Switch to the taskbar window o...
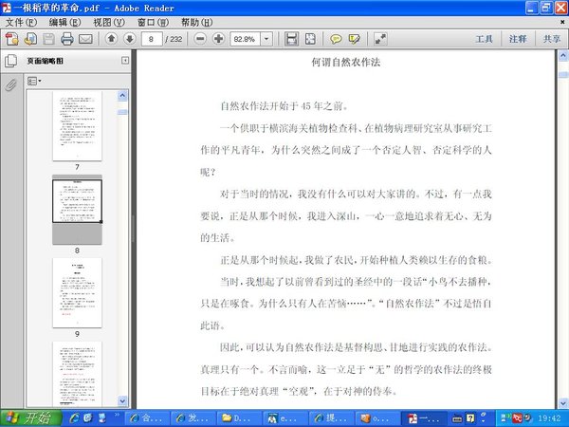The width and height of the screenshot is (569, 427). 377,418
